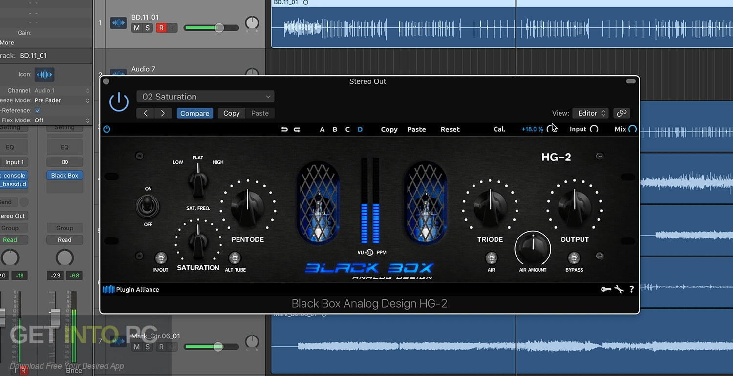Click the BD.11_01 track waveform icon
Image resolution: width=733 pixels, height=376 pixels.
(x=119, y=23)
